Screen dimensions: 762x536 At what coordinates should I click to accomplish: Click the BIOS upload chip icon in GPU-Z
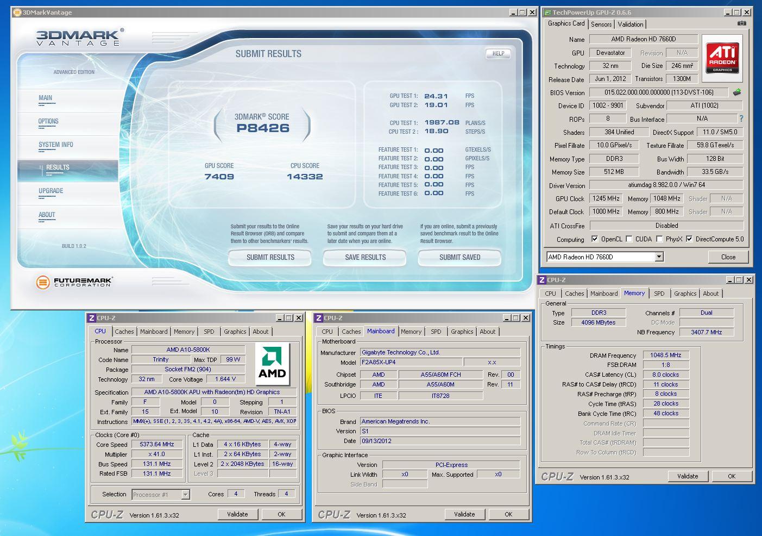coord(737,92)
